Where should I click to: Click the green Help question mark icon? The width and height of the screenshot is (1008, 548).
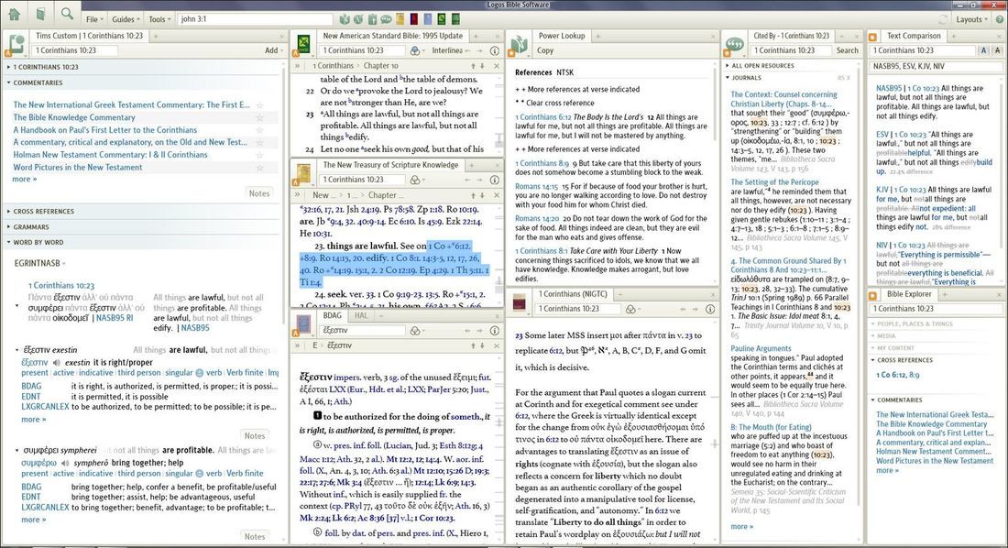999,19
